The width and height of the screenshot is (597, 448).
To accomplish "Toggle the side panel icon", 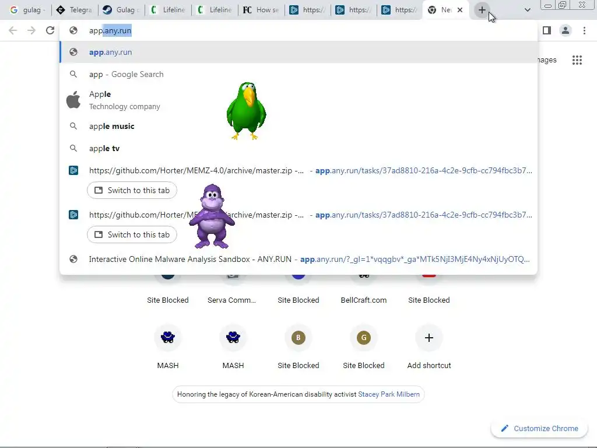I will pyautogui.click(x=547, y=30).
